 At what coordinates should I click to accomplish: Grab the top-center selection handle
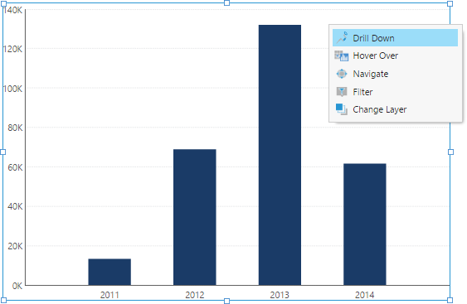(x=226, y=3)
